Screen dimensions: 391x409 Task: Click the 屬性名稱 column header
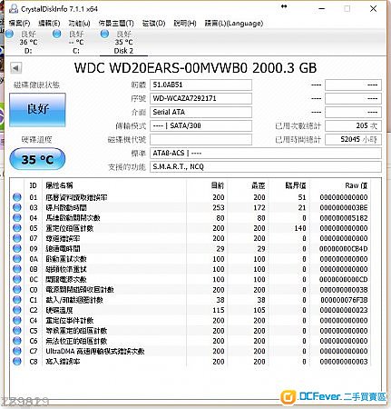(x=59, y=185)
